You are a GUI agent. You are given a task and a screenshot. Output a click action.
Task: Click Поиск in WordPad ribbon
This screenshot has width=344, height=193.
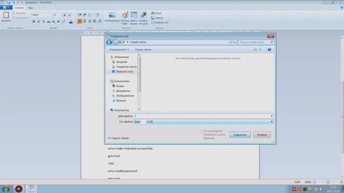click(156, 13)
